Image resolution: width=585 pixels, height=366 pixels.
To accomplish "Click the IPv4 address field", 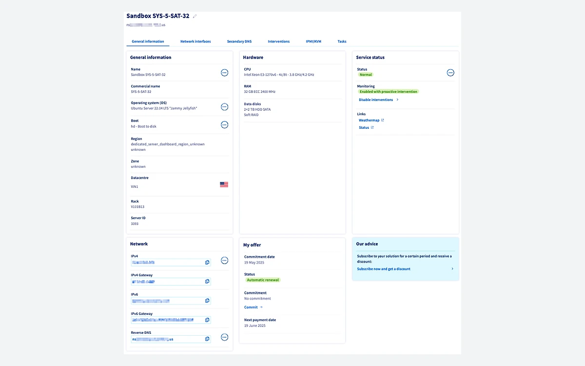I will 171,262.
